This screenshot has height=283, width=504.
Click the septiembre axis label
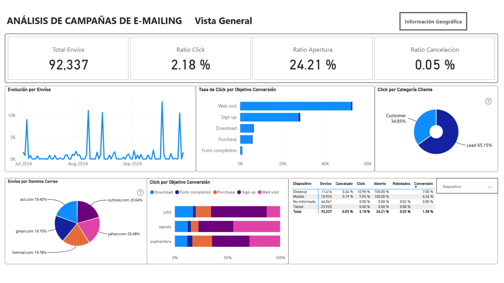tap(161, 242)
